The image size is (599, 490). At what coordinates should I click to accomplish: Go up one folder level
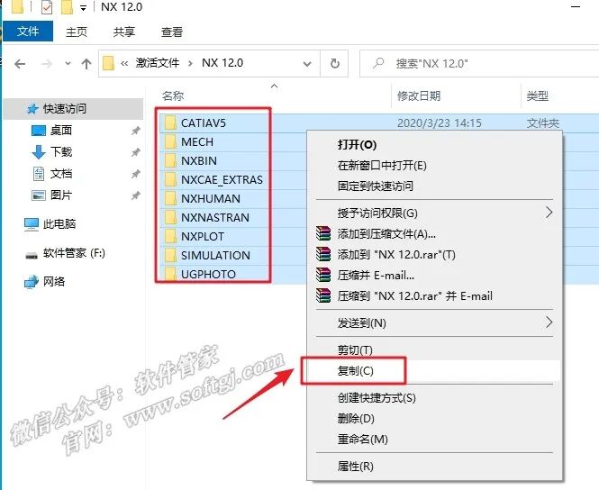[86, 64]
